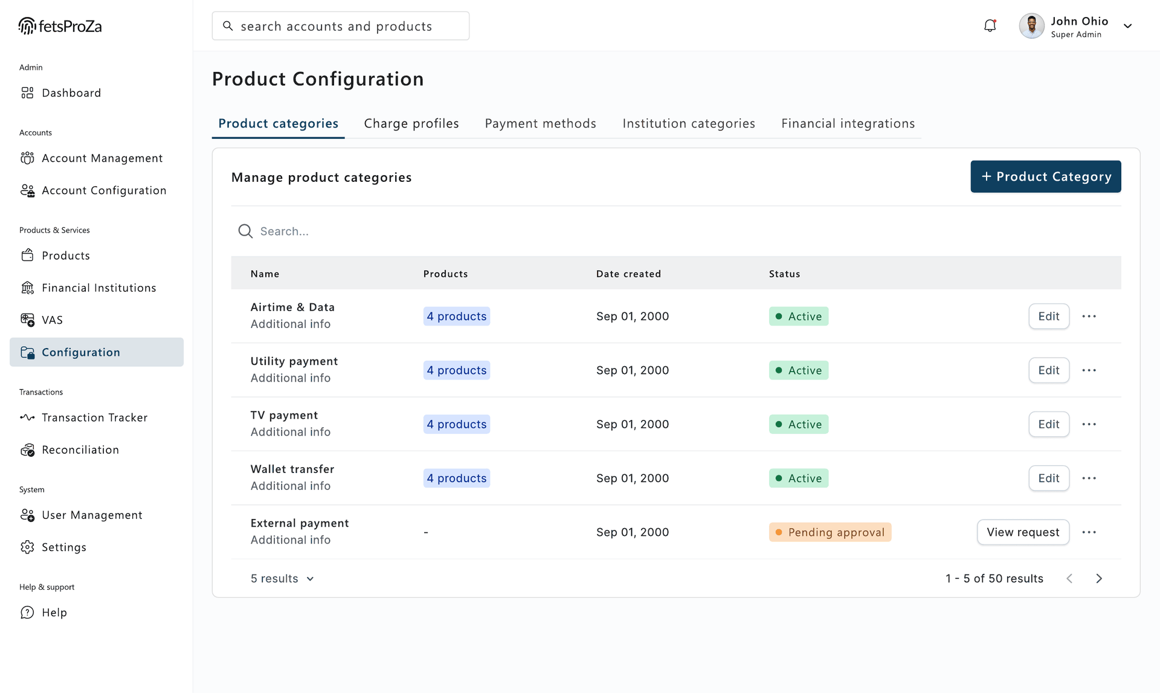
Task: Click the Name column header
Action: [265, 274]
